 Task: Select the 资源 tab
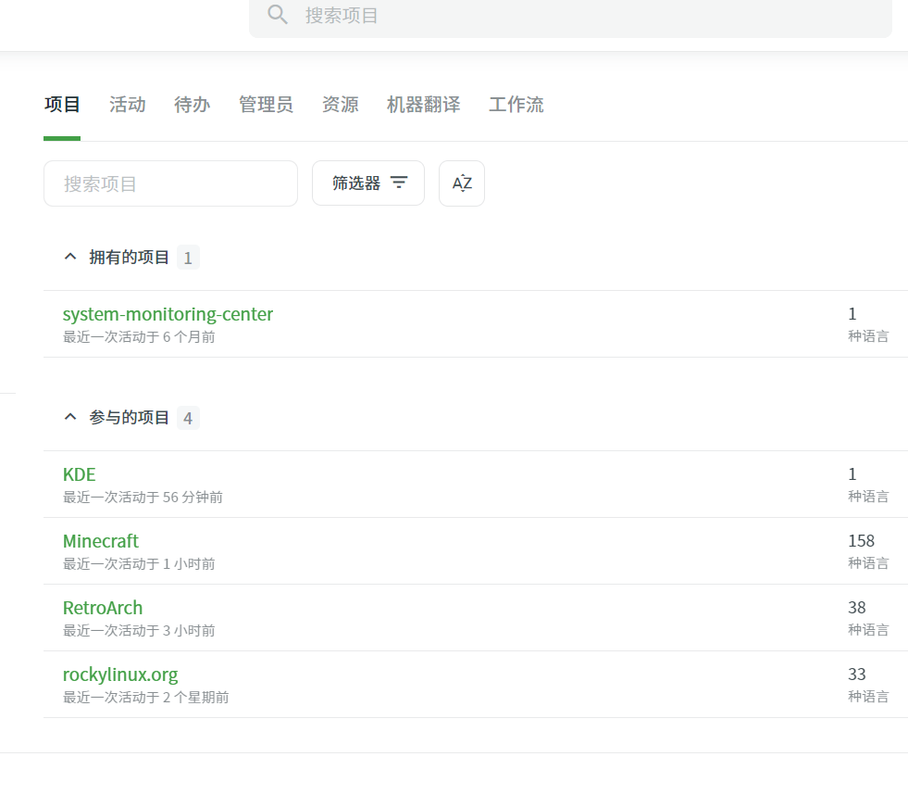point(340,105)
